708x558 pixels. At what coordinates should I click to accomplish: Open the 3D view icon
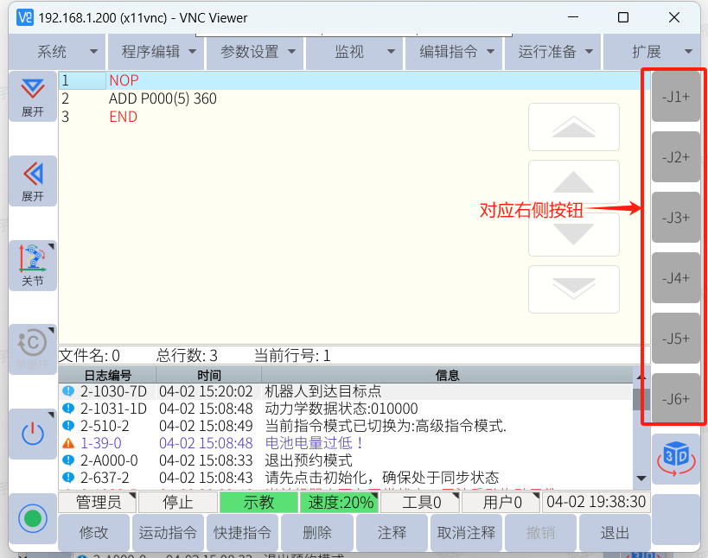point(675,457)
